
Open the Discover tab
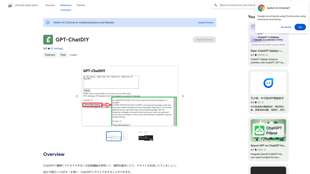pos(50,5)
